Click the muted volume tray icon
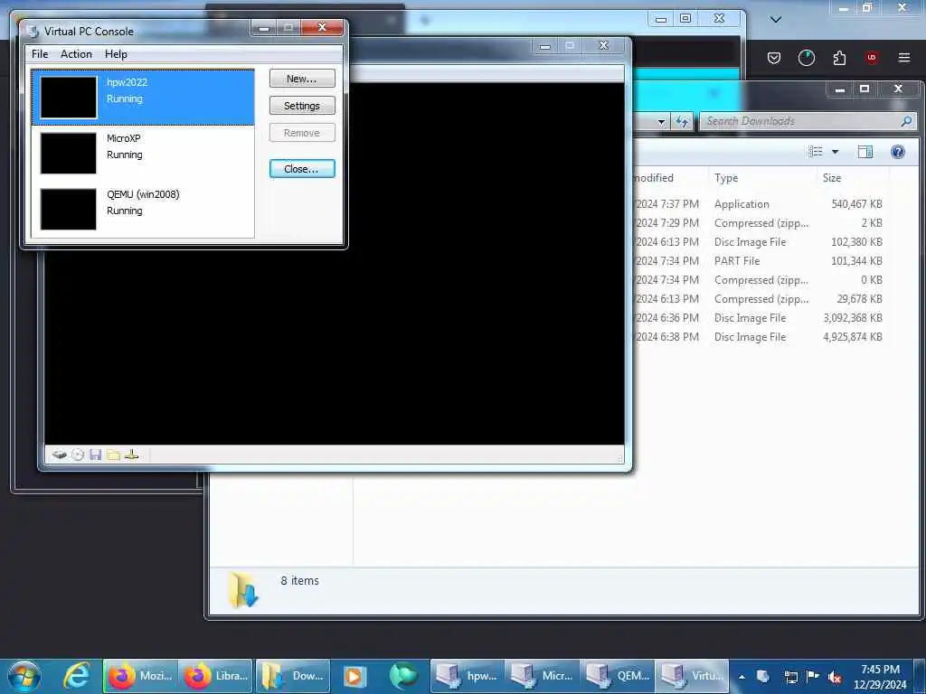This screenshot has width=926, height=694. (835, 677)
